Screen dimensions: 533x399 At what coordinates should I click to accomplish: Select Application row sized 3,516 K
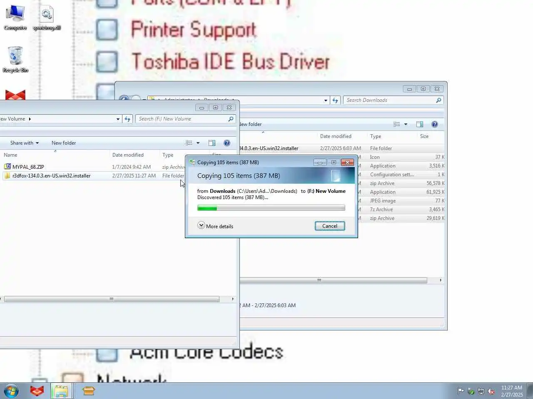click(401, 166)
